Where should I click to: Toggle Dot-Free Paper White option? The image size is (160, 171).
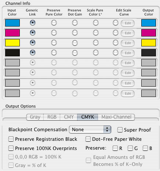click(88, 139)
